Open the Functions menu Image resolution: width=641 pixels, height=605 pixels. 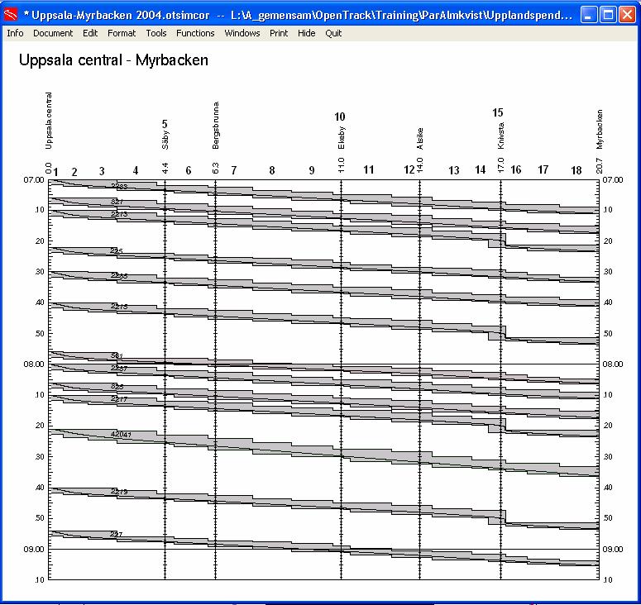[195, 33]
